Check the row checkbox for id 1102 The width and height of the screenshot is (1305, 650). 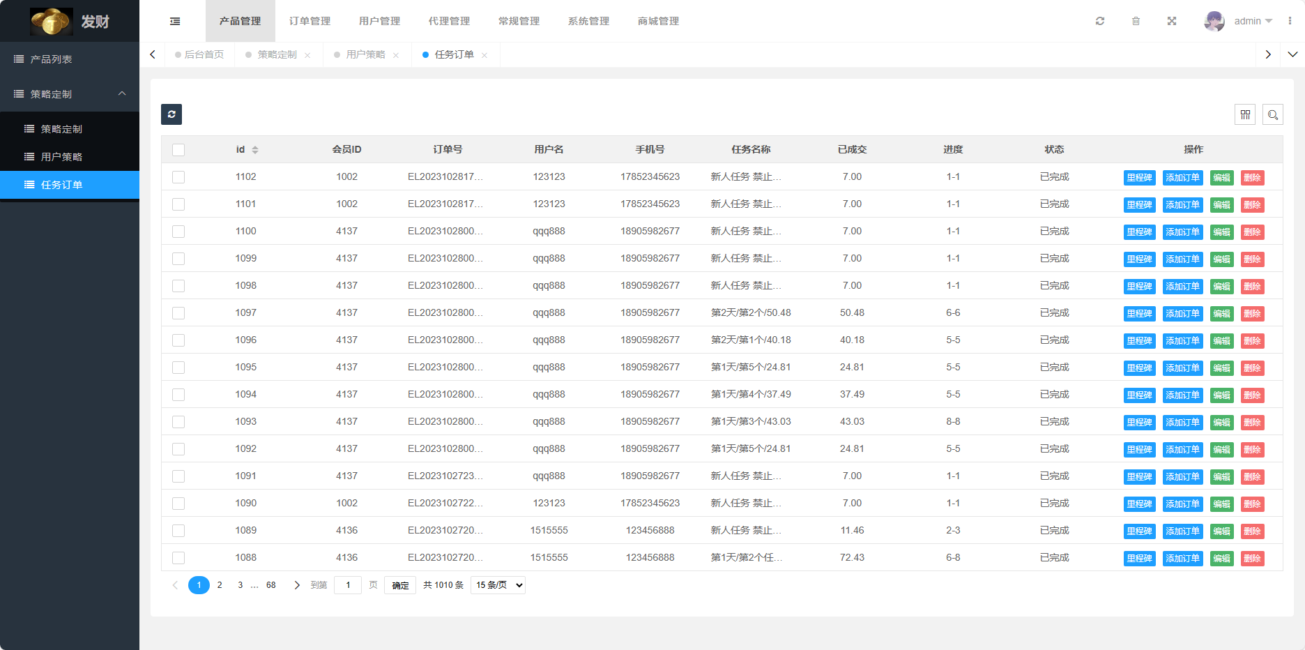[x=178, y=177]
